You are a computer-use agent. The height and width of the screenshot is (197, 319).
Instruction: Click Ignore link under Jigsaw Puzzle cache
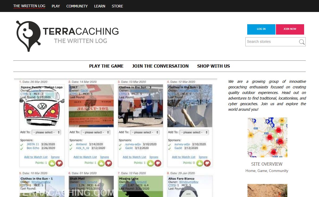tap(55, 157)
